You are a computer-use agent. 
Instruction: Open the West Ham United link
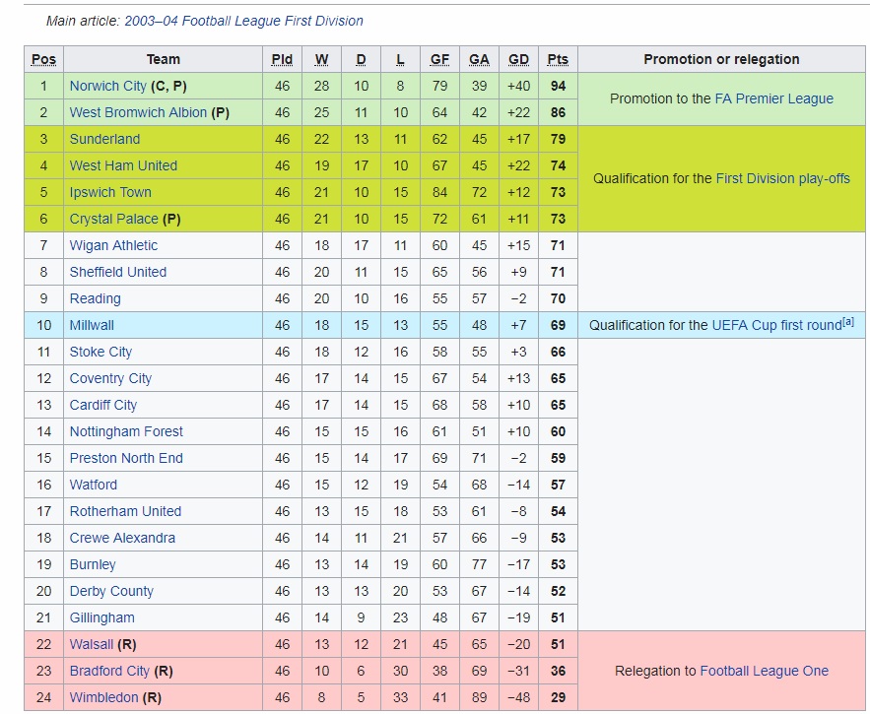coord(123,165)
